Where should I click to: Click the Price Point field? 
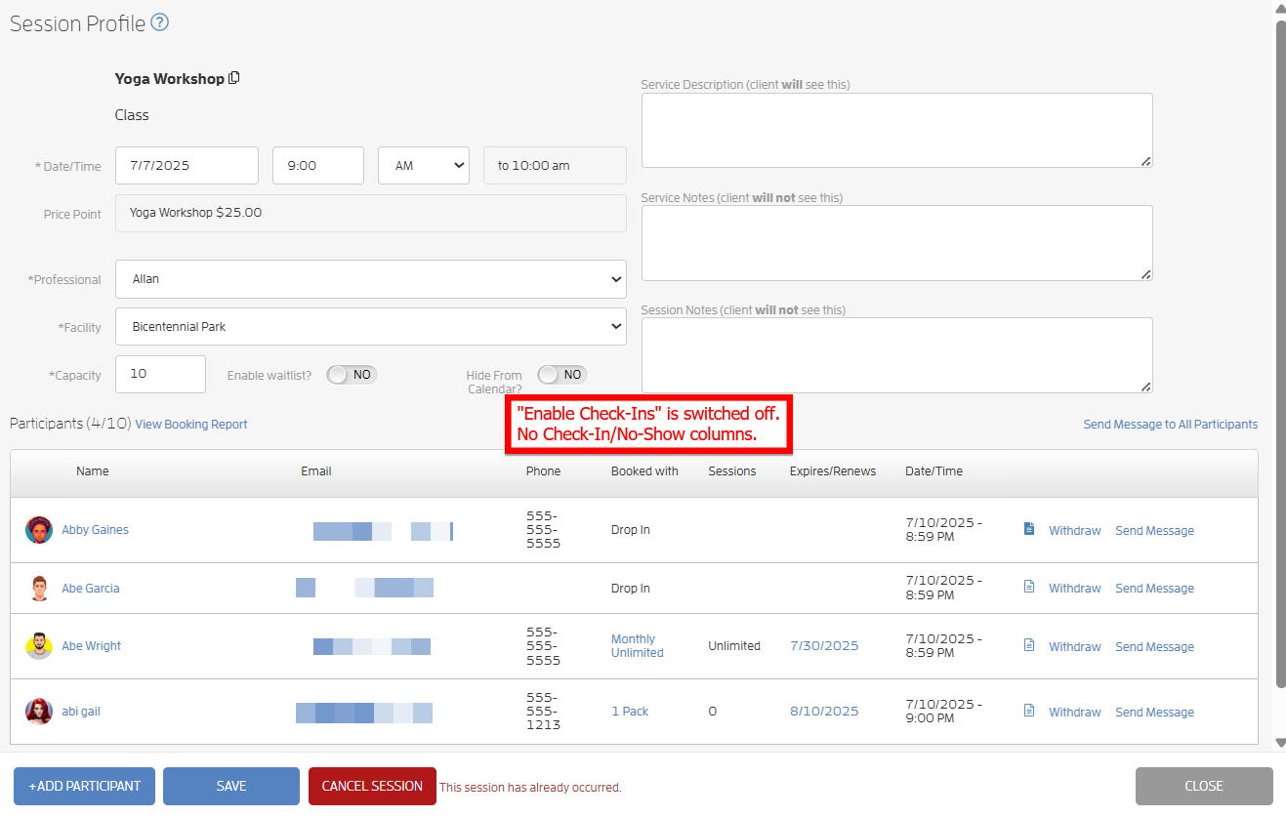[x=371, y=213]
